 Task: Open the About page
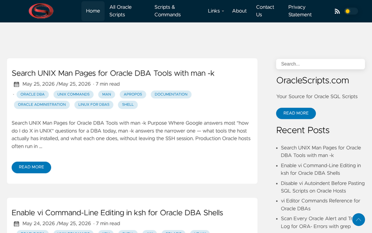pos(239,11)
